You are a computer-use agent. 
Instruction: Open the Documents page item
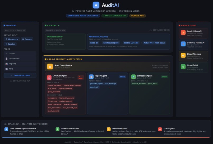tap(20, 59)
